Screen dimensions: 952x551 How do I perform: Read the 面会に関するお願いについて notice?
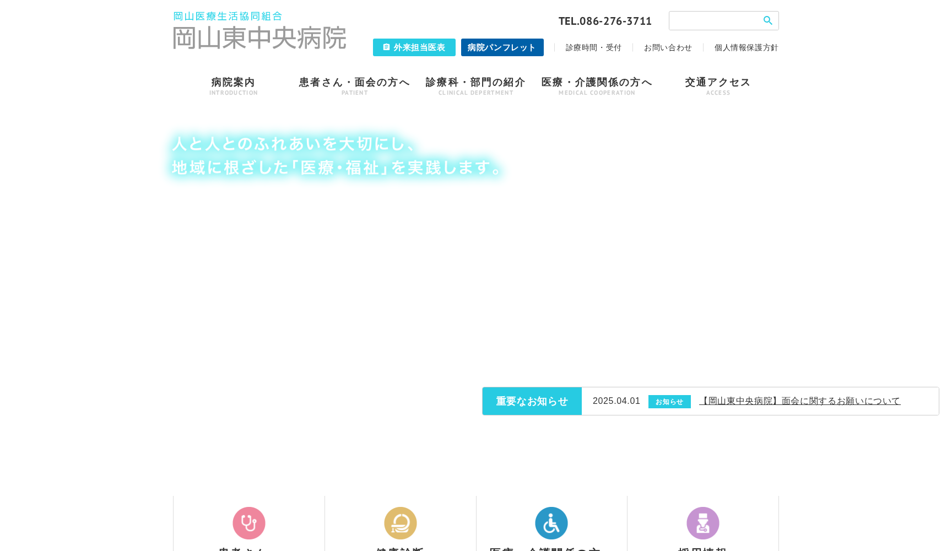[800, 401]
